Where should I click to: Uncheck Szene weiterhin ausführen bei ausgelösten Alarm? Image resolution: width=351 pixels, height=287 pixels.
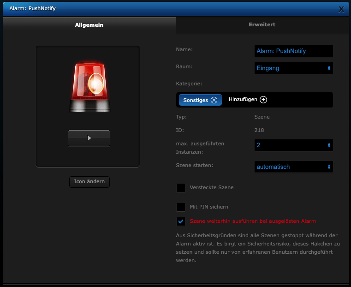[x=181, y=221]
